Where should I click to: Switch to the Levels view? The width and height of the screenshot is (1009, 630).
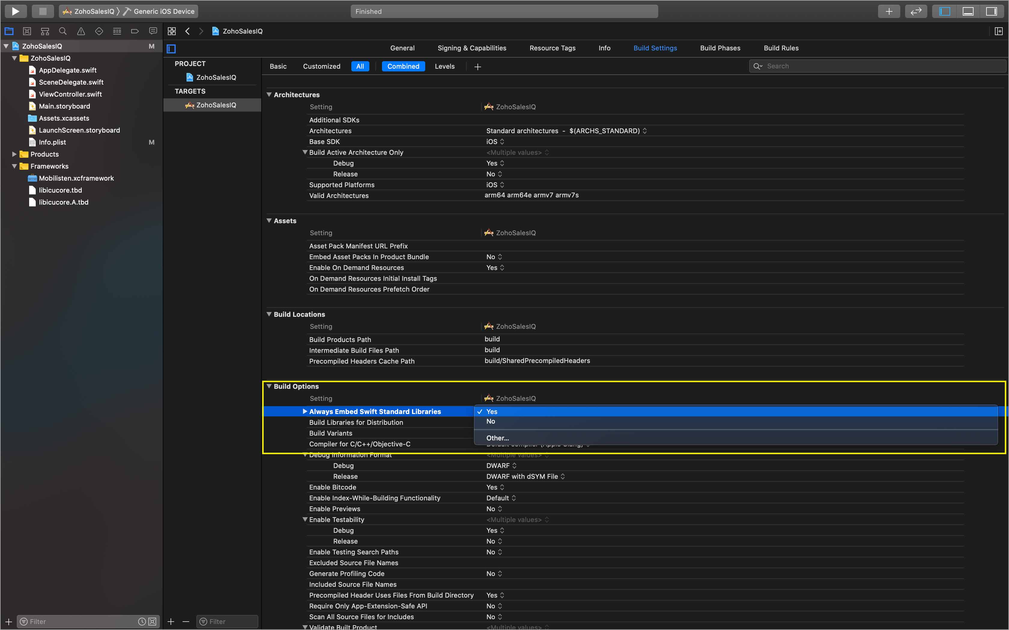coord(444,66)
